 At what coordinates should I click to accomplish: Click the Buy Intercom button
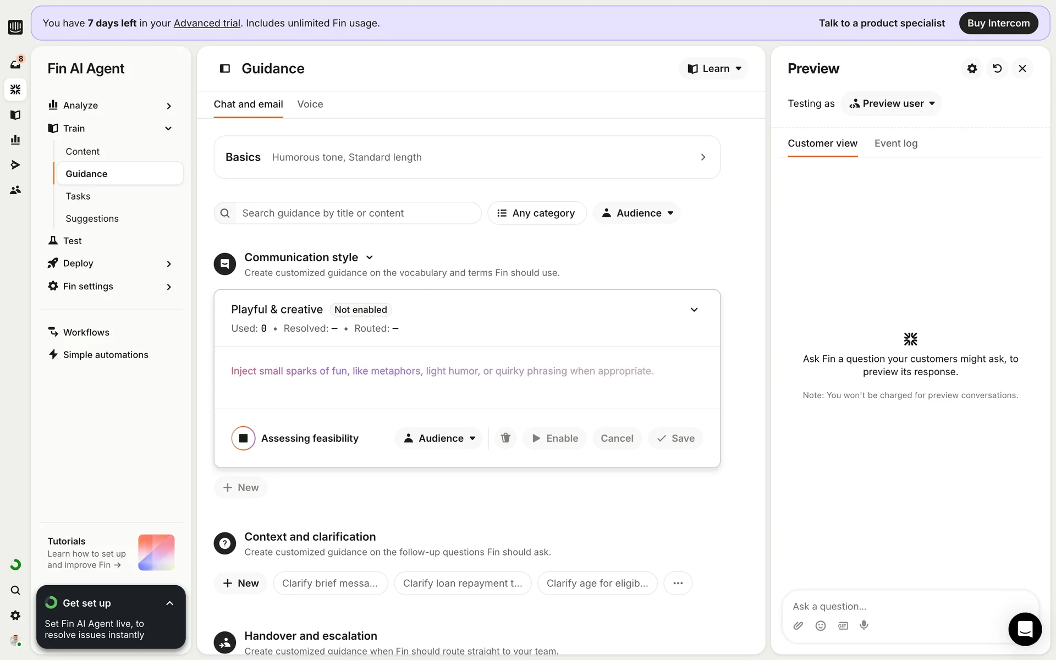point(998,23)
